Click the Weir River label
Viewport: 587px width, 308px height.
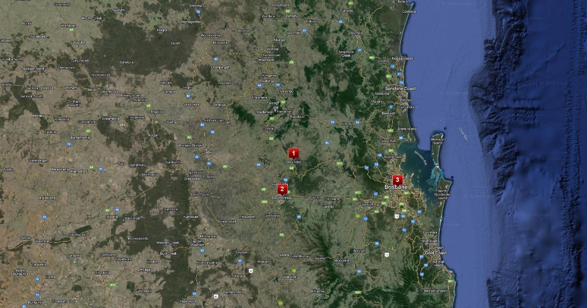click(133, 218)
